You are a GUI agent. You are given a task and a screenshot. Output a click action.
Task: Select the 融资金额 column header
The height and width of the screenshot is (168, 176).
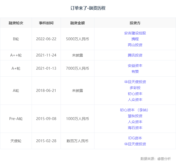[x=77, y=23]
